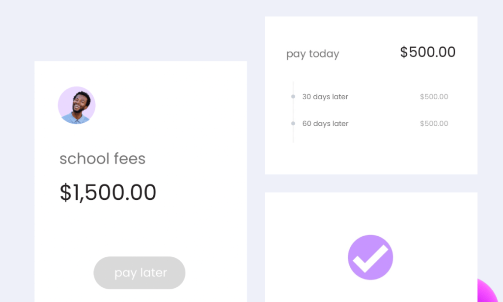Select the school fees label
The width and height of the screenshot is (503, 302).
click(102, 159)
